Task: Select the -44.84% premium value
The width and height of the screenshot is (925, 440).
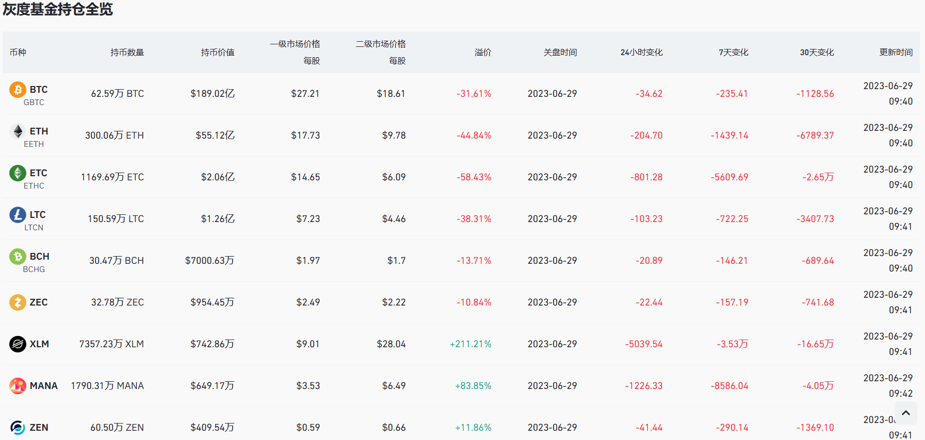Action: click(x=474, y=136)
